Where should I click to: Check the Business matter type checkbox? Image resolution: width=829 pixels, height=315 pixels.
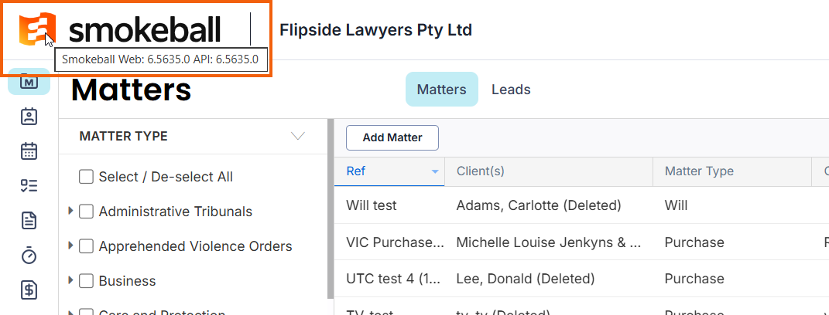click(x=86, y=281)
